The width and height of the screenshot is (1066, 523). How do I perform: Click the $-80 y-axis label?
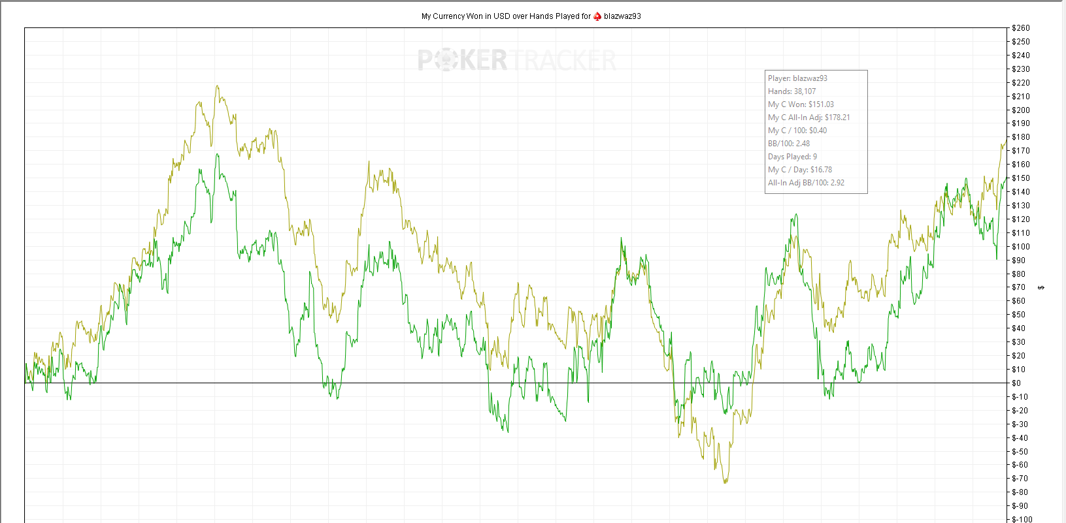pos(1020,492)
